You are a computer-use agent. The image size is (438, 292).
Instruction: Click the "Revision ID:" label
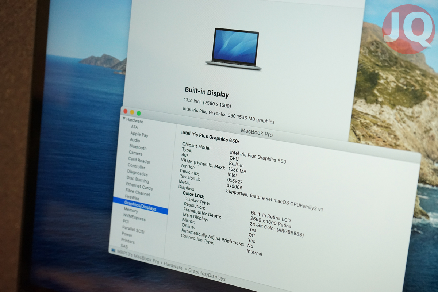point(190,177)
